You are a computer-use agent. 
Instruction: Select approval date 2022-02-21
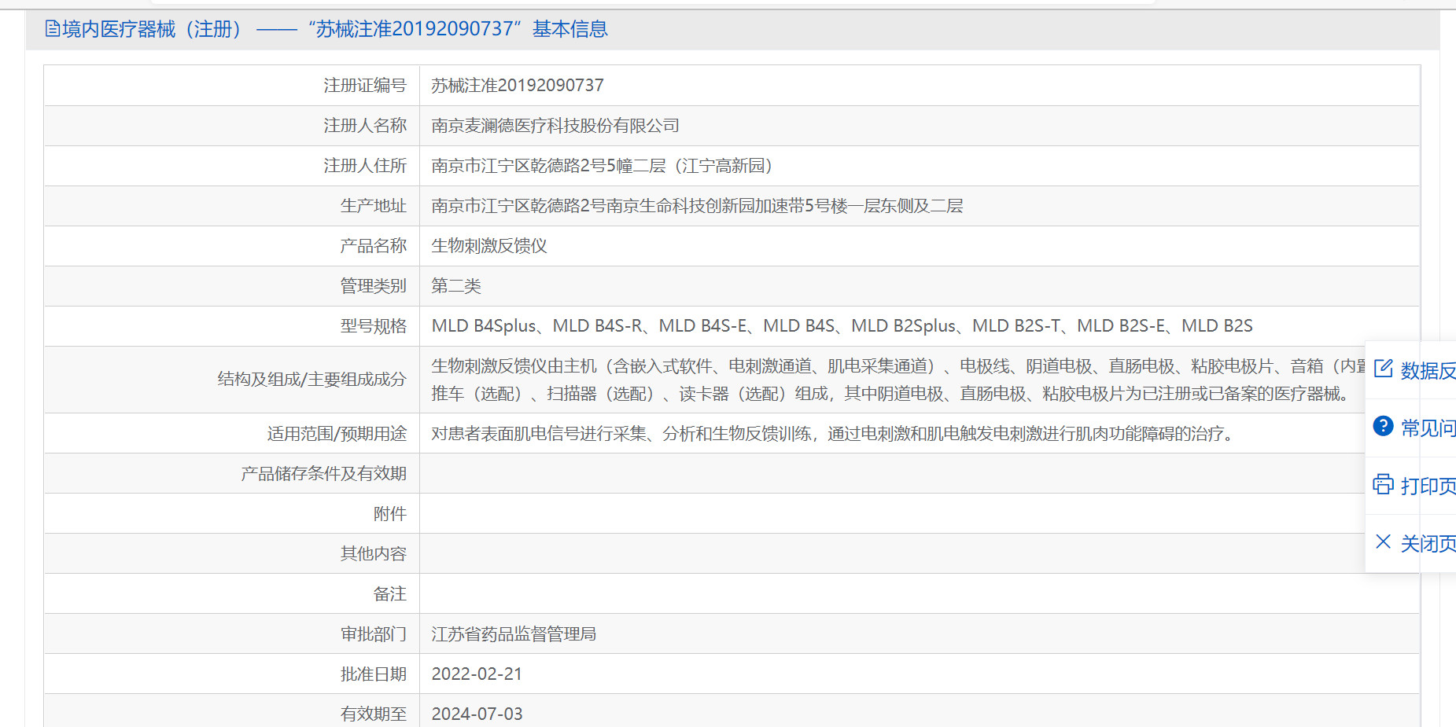[x=477, y=674]
